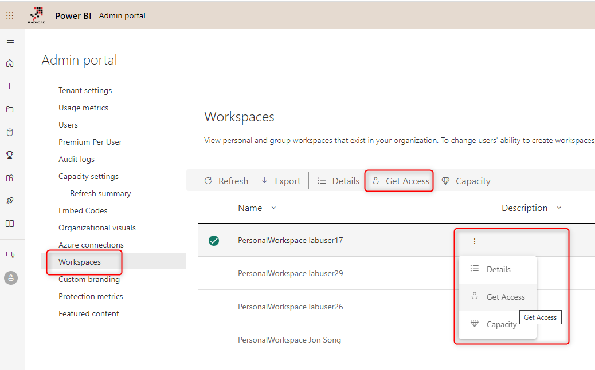Deselect the PersonalWorkspace labuser17 row checkmark
Screen dimensions: 595x370
point(214,241)
